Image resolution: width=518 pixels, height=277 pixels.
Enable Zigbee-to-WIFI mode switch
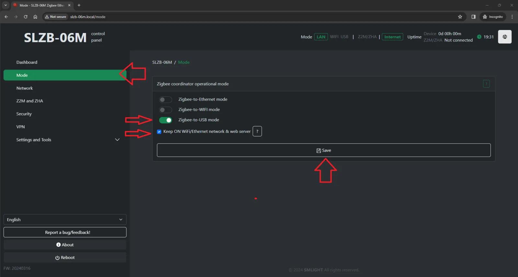point(165,110)
